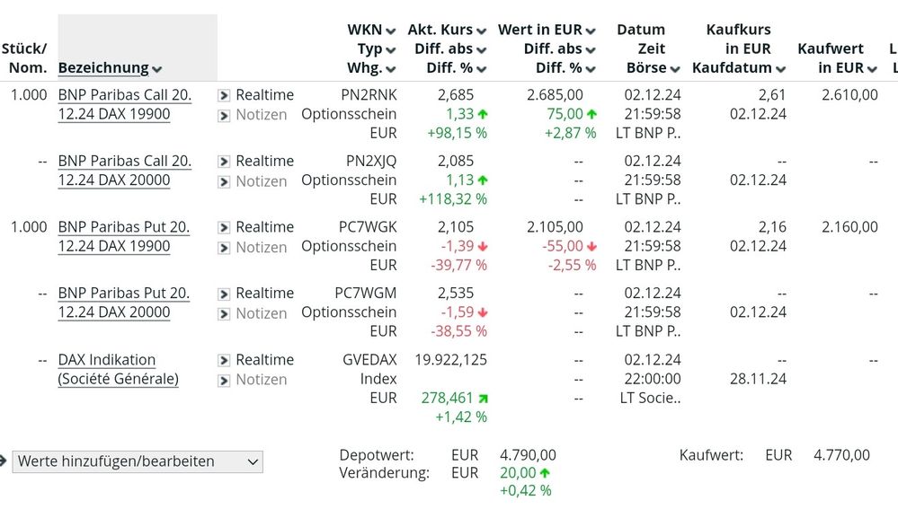The height and width of the screenshot is (518, 898).
Task: Sort by Wert in EUR column
Action: 591,31
